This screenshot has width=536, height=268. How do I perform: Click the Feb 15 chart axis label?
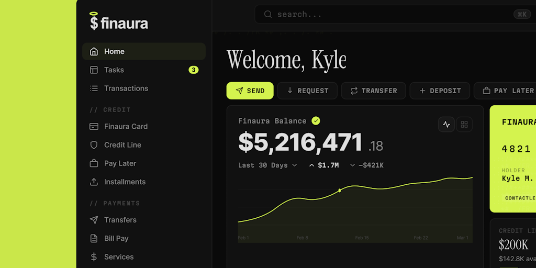click(x=362, y=238)
